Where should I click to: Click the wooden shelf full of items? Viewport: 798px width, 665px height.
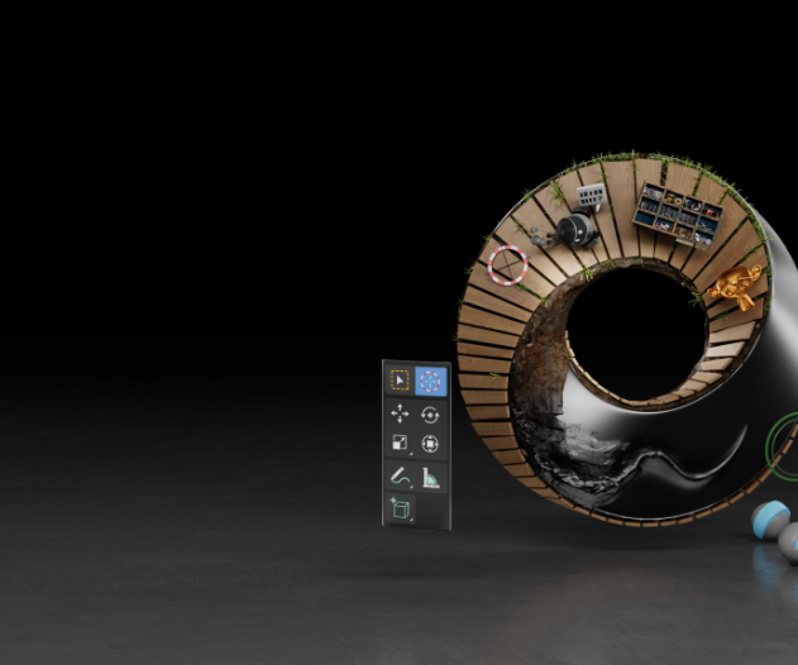pos(677,215)
